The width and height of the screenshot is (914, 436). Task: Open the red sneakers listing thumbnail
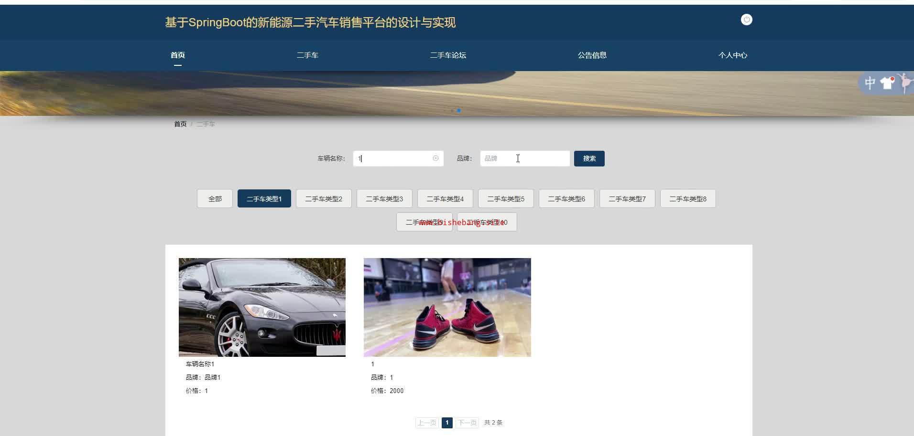pos(447,307)
